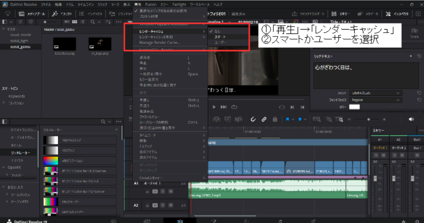
Task: Open the flag color dropdown arrow
Action: coord(293,119)
